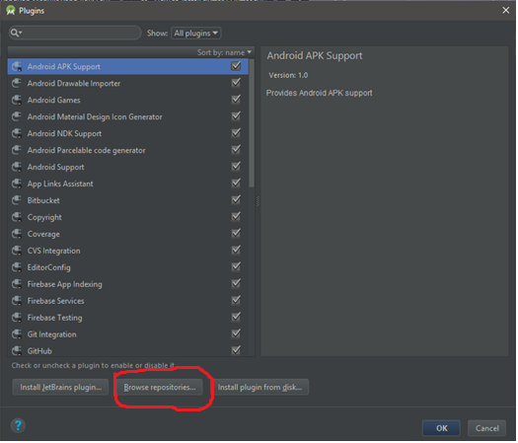Click the plugin icon beside Android Support
518x443 pixels.
coord(17,167)
